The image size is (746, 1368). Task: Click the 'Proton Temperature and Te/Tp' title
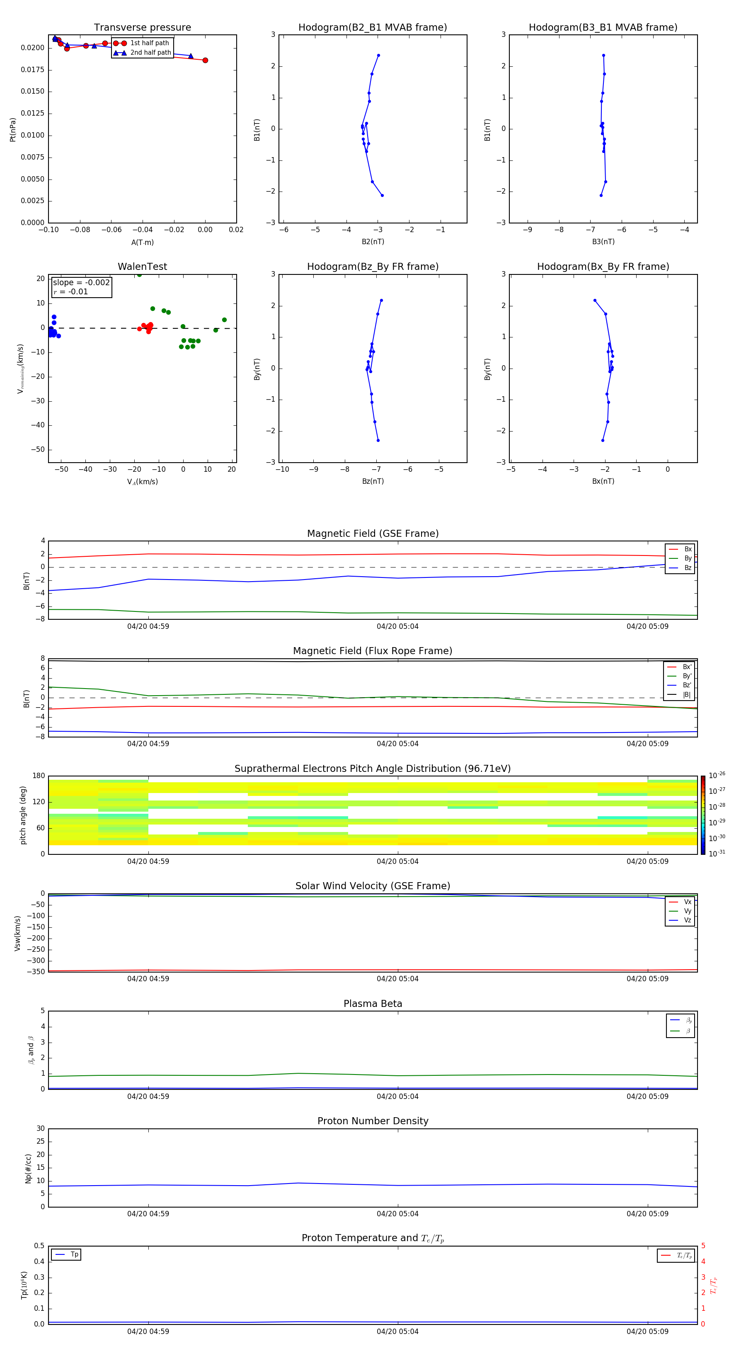click(373, 1238)
